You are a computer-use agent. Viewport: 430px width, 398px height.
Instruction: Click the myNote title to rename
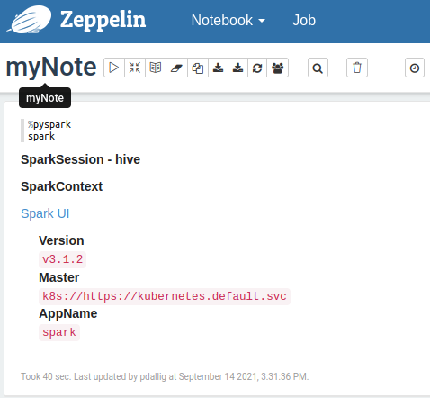(51, 67)
